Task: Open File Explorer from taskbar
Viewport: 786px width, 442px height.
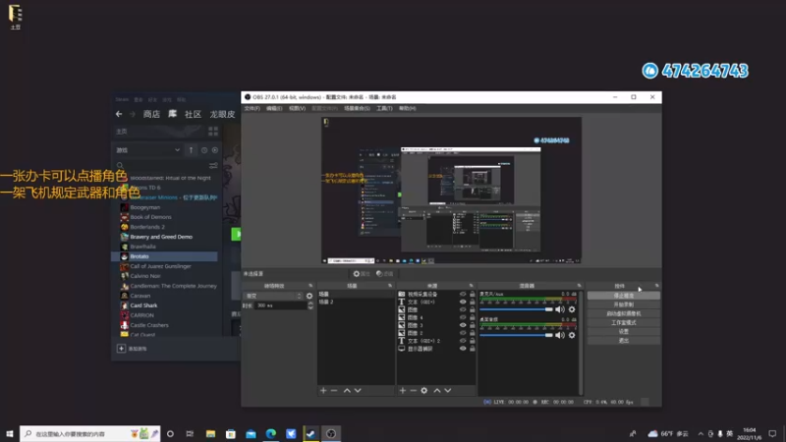Action: 210,433
